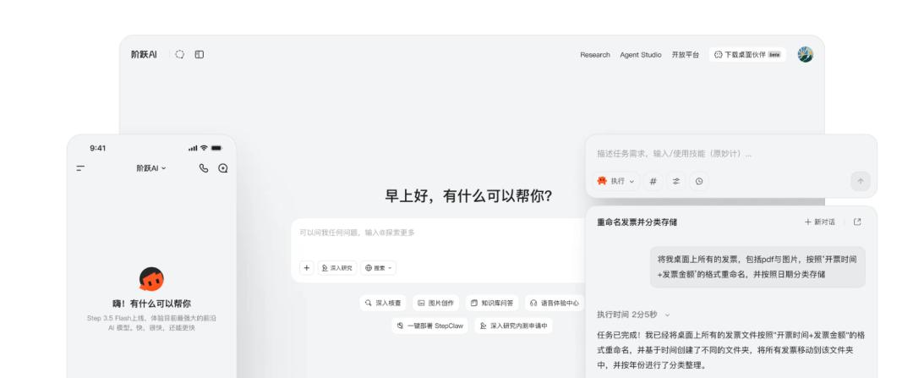913x378 pixels.
Task: Start new chat via mobile bubble-plus icon
Action: (x=223, y=168)
